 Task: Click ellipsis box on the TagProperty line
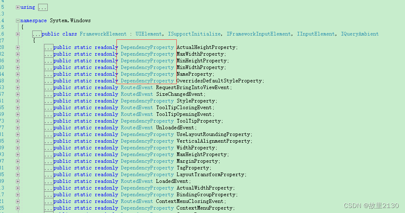click(x=49, y=168)
